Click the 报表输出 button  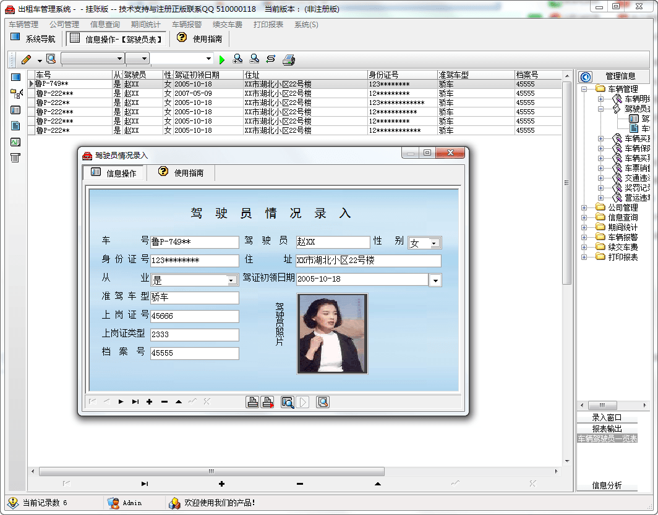[607, 429]
